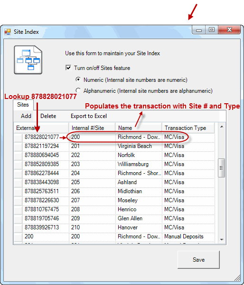Click the vertical scrollbar thumb in the grid

[x=222, y=168]
